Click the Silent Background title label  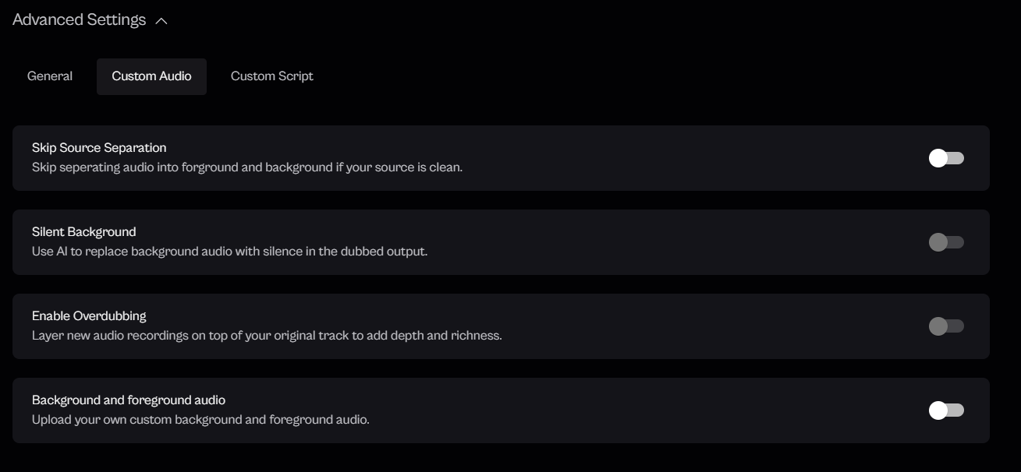tap(83, 232)
